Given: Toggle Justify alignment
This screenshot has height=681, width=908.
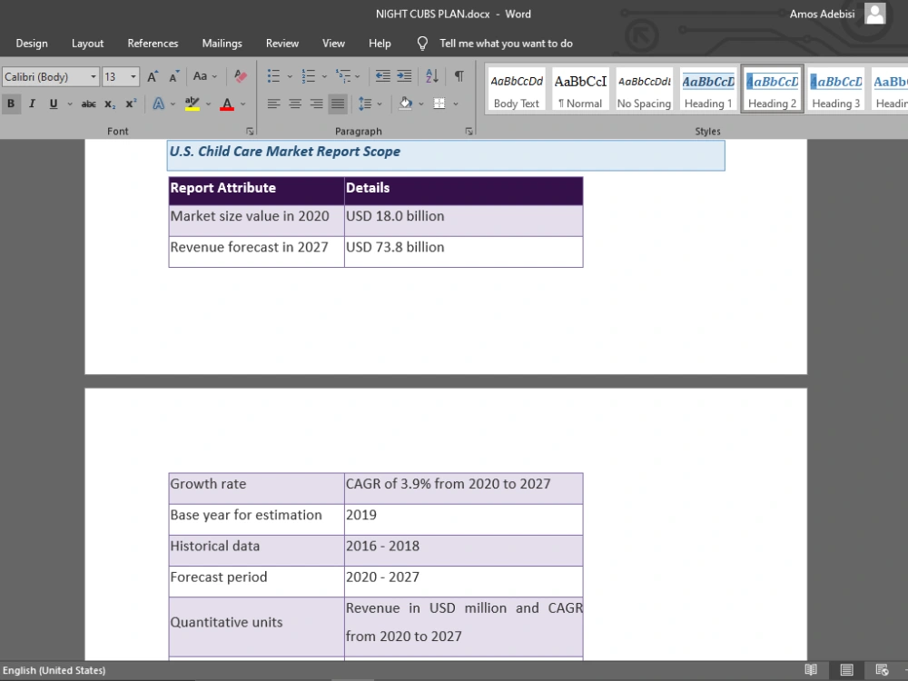Looking at the screenshot, I should pos(338,104).
